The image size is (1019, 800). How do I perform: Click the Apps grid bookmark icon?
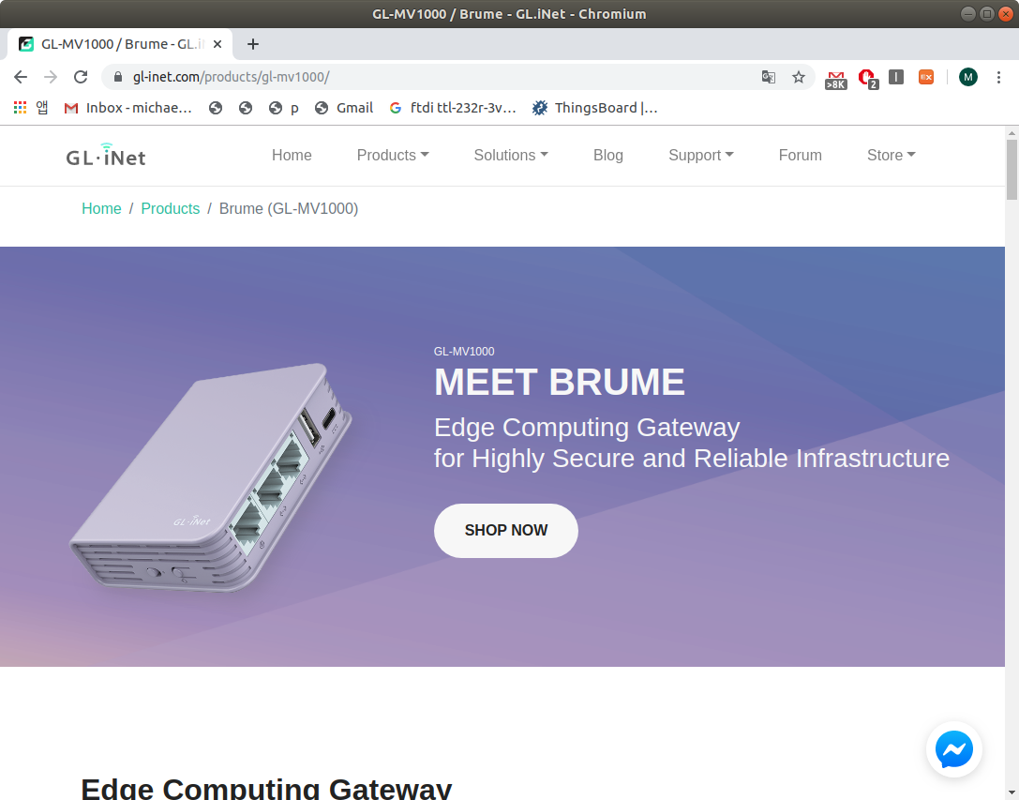[x=20, y=108]
